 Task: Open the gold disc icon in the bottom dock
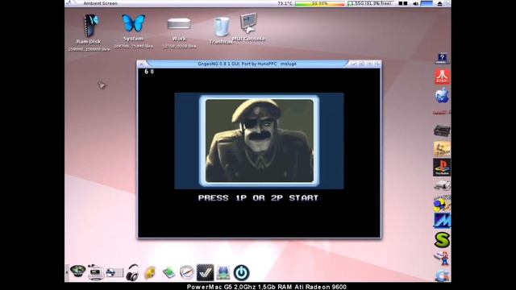click(150, 272)
